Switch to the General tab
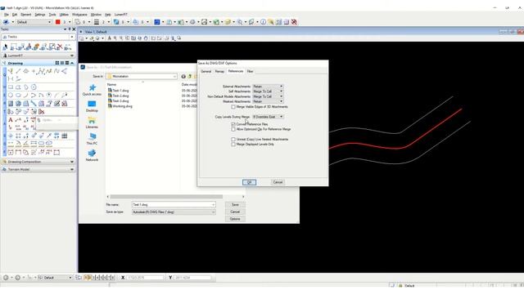Image resolution: width=524 pixels, height=294 pixels. 206,71
